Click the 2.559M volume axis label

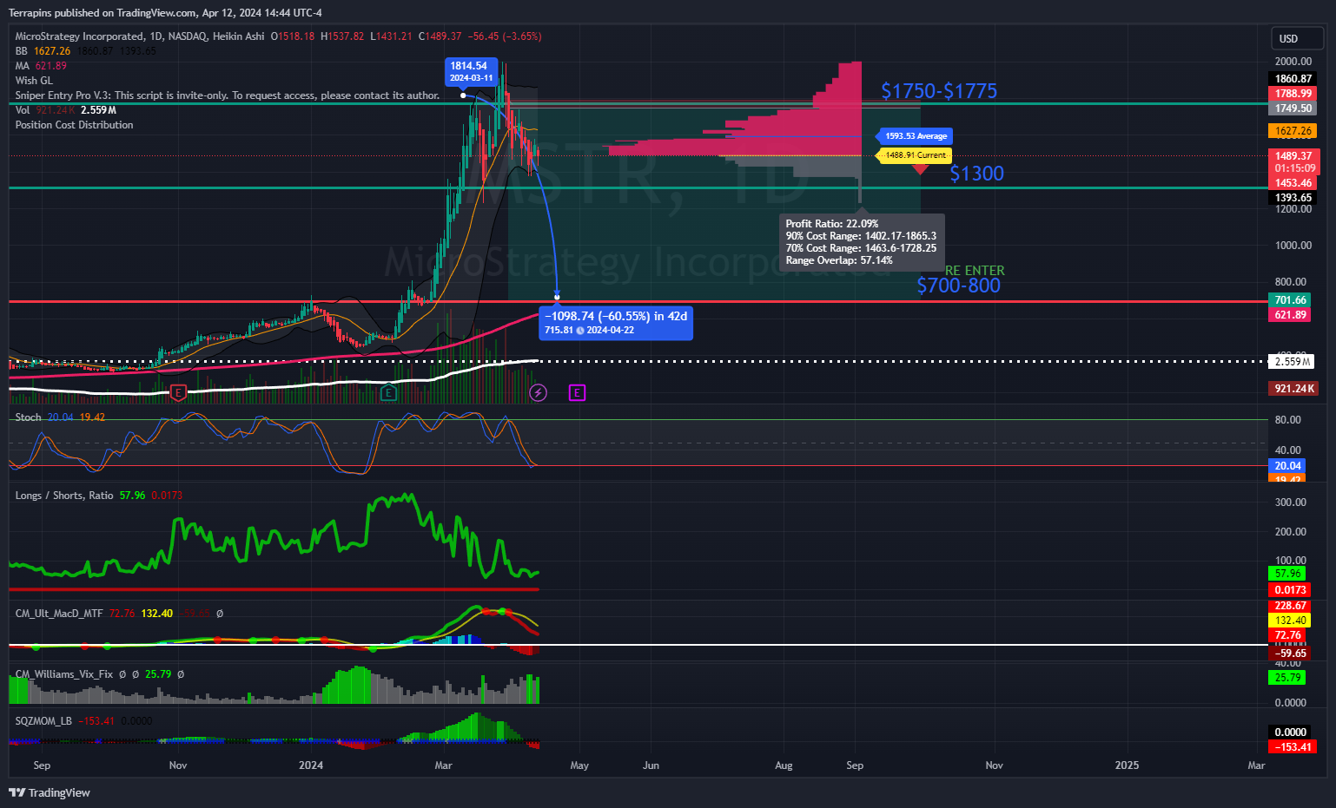[x=1291, y=362]
